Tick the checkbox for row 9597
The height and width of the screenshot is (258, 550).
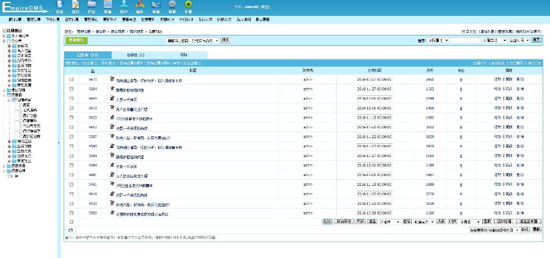(x=71, y=136)
